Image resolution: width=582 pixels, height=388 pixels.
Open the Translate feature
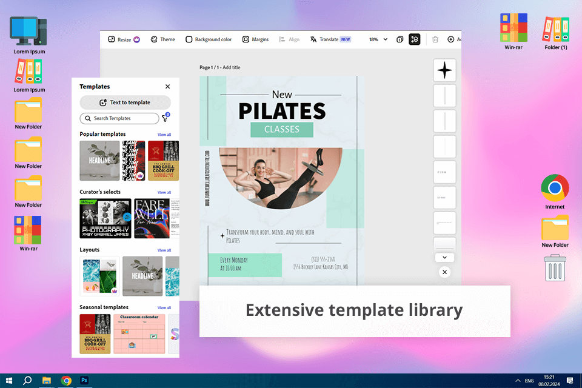(x=330, y=39)
